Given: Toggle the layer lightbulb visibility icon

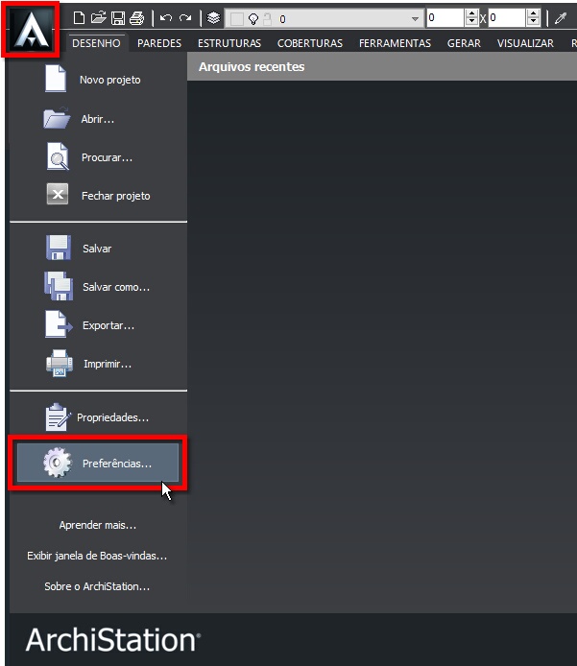Looking at the screenshot, I should click(253, 19).
